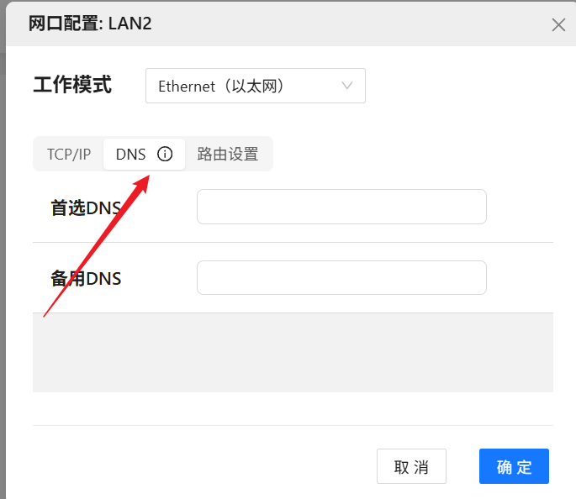Open the Ethernet（以太网） mode selector
The width and height of the screenshot is (576, 499).
tap(244, 86)
